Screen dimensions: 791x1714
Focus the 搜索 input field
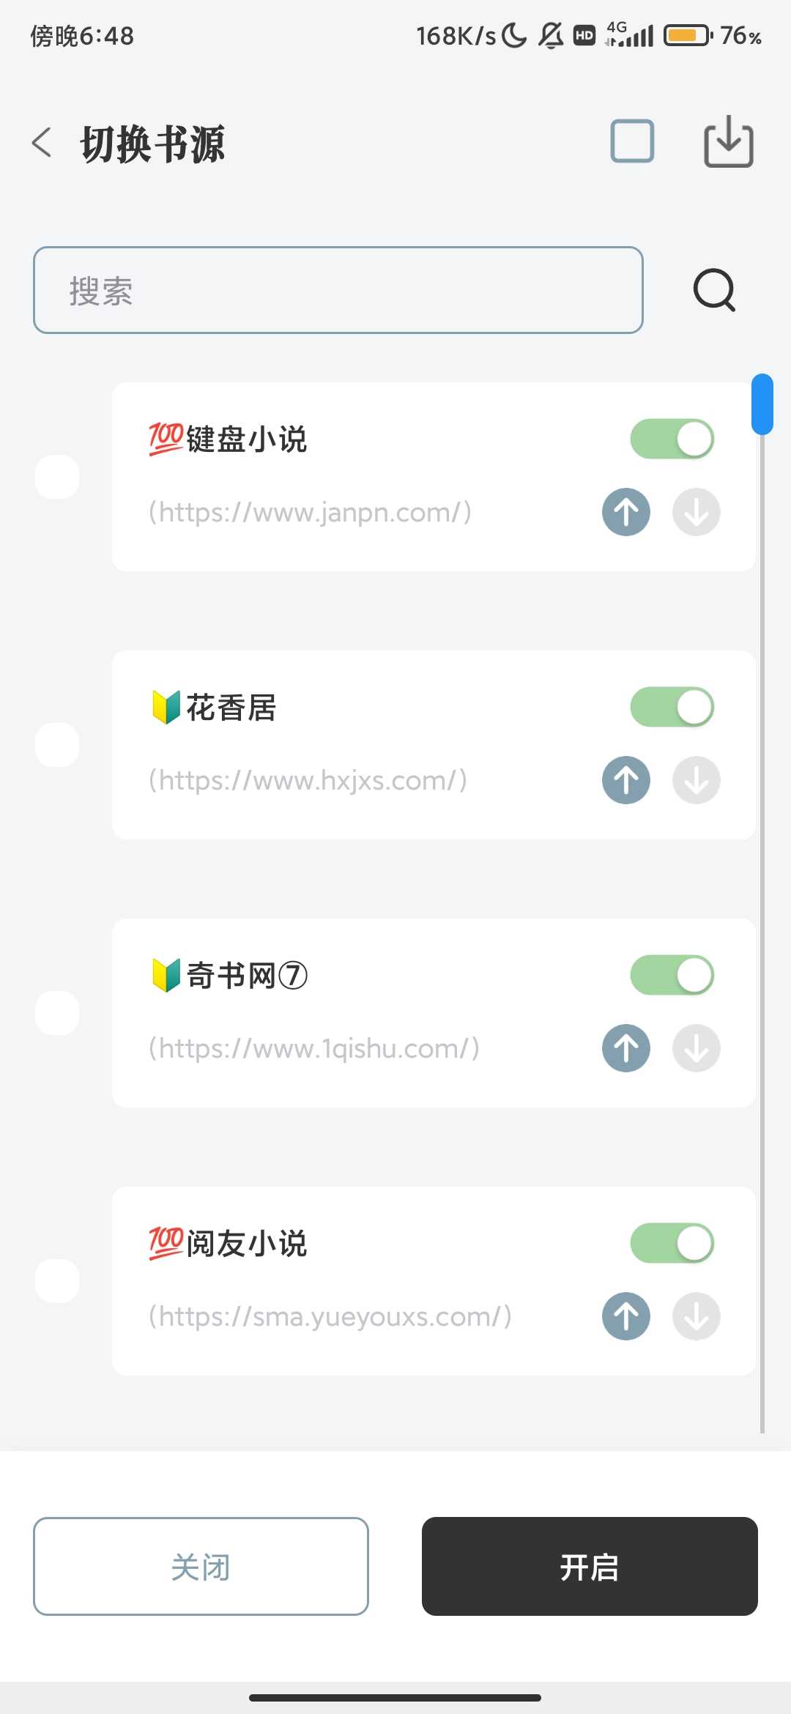pyautogui.click(x=338, y=290)
